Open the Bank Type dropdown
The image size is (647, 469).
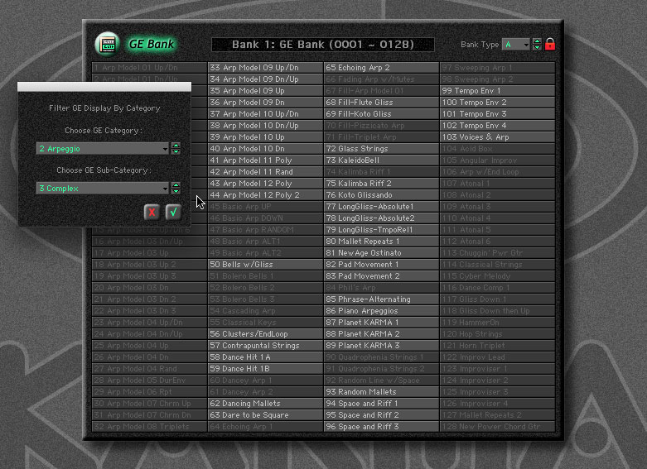[x=515, y=45]
